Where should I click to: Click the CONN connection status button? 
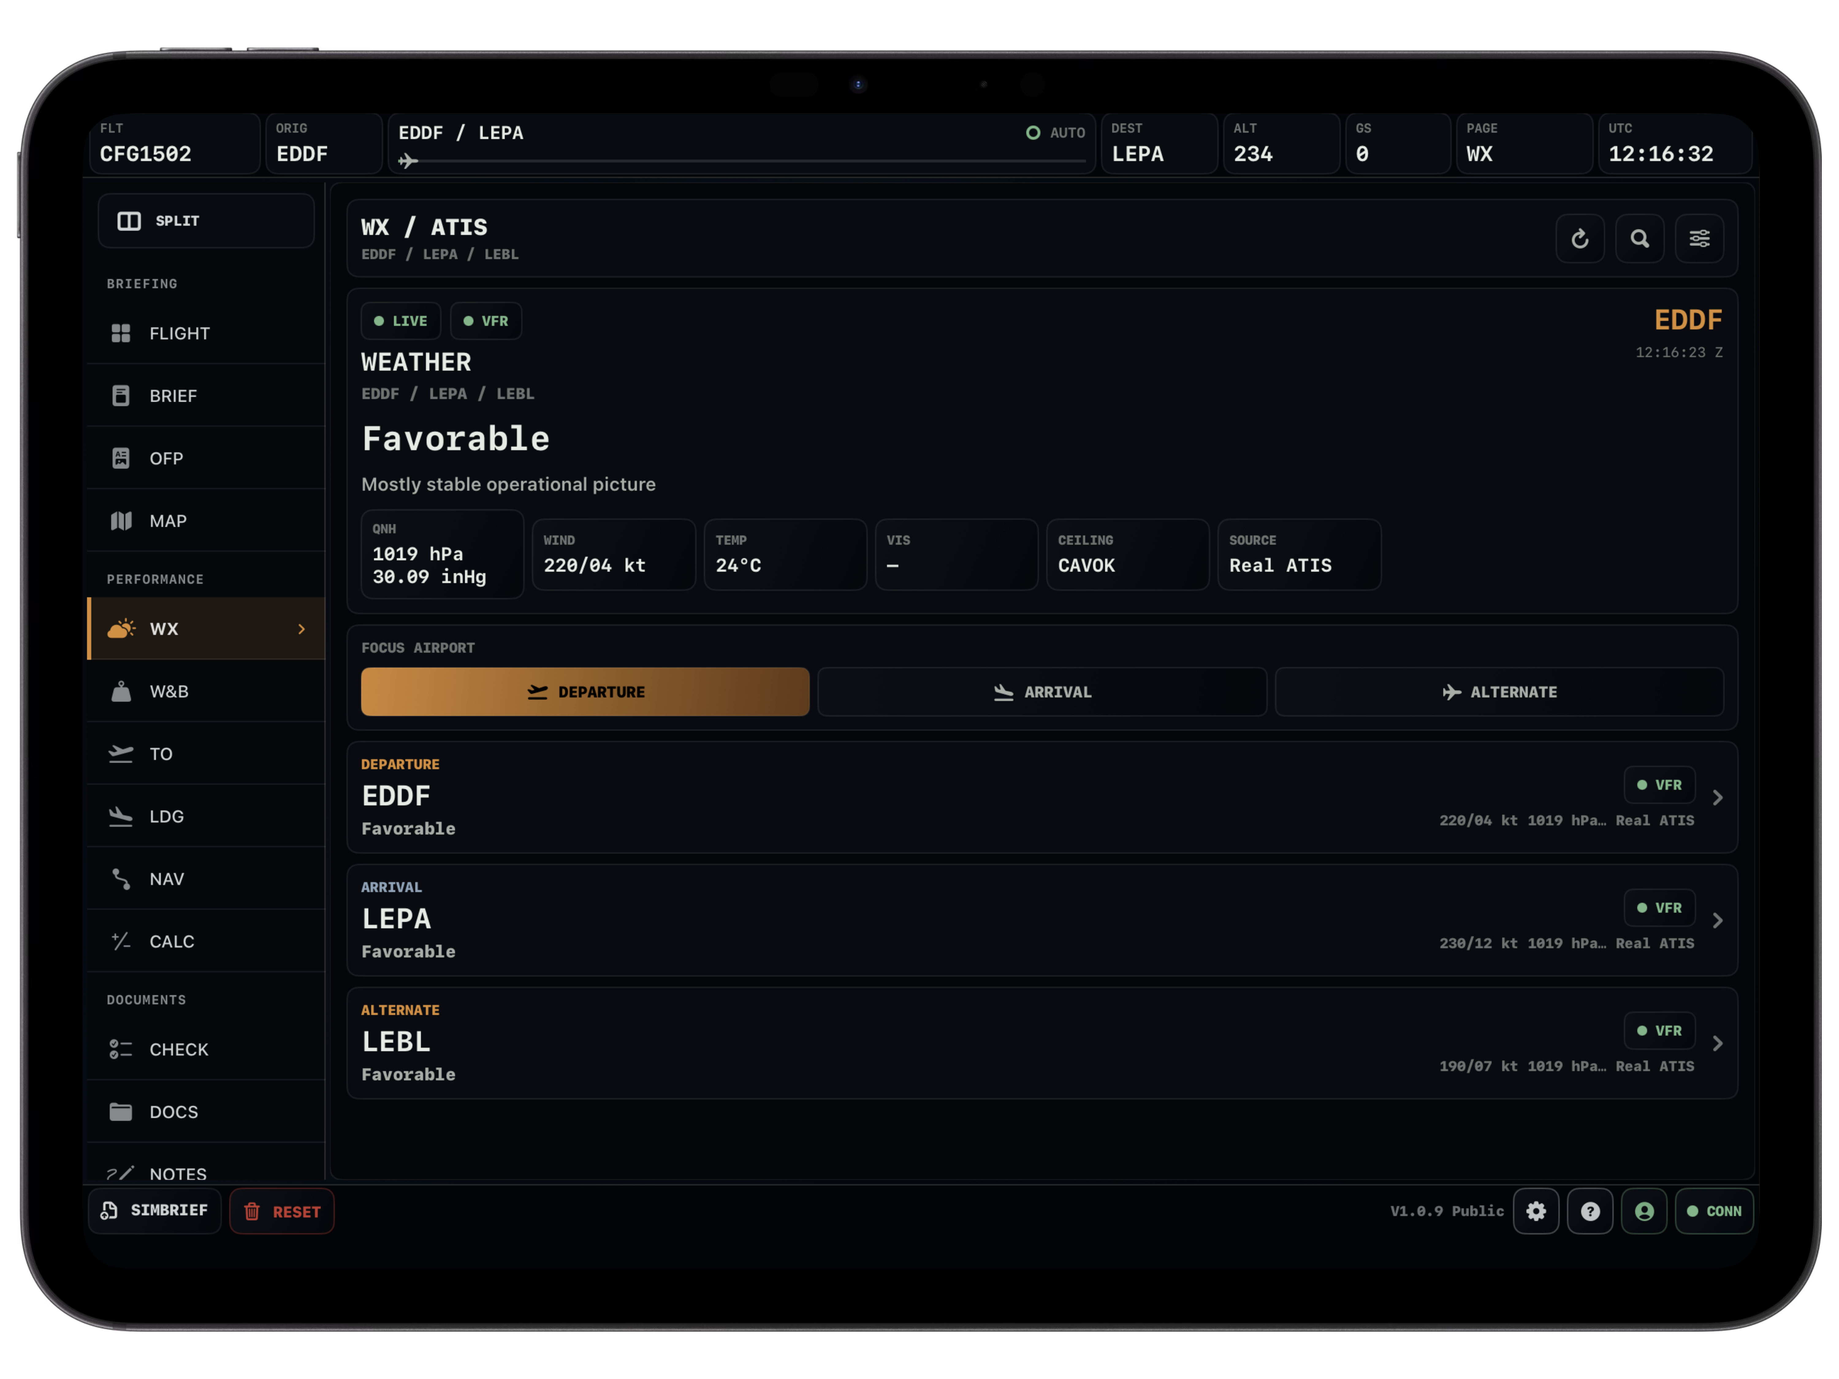(x=1714, y=1211)
